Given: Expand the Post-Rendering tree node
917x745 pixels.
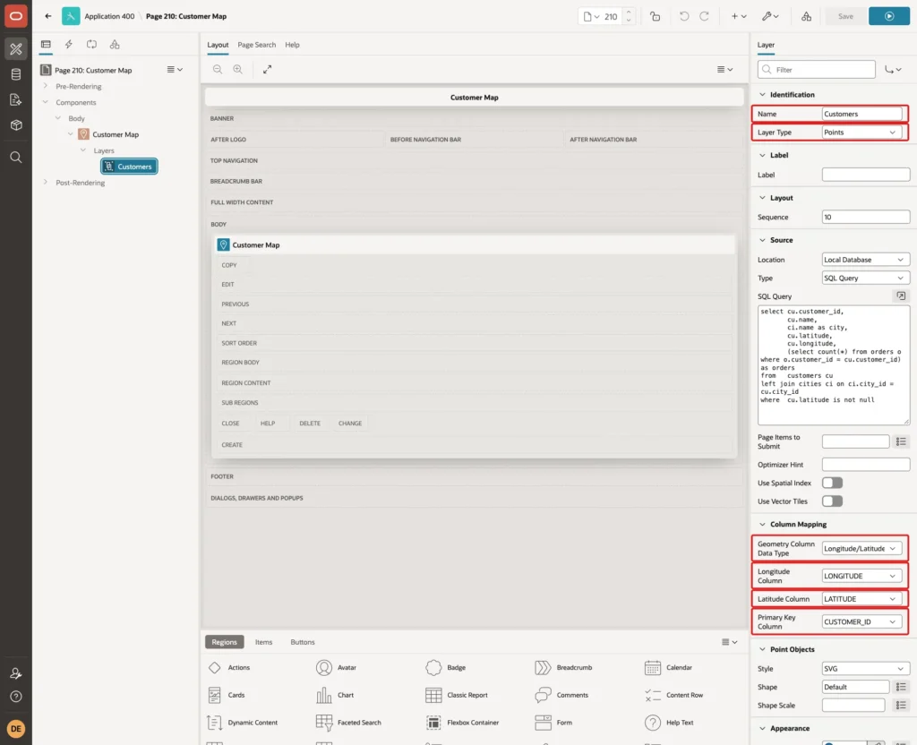Looking at the screenshot, I should click(x=45, y=183).
